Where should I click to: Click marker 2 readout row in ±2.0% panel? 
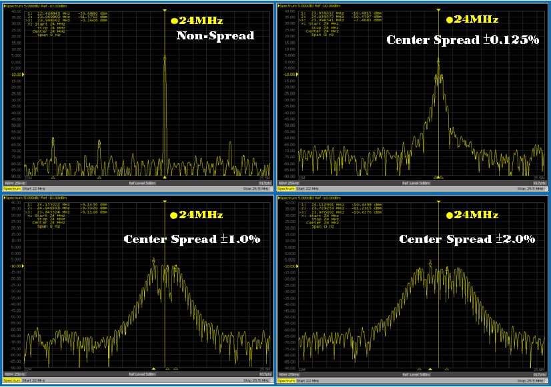[342, 208]
